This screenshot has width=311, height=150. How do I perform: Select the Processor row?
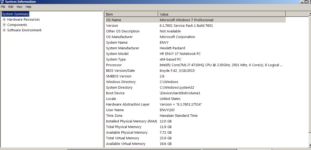195,65
